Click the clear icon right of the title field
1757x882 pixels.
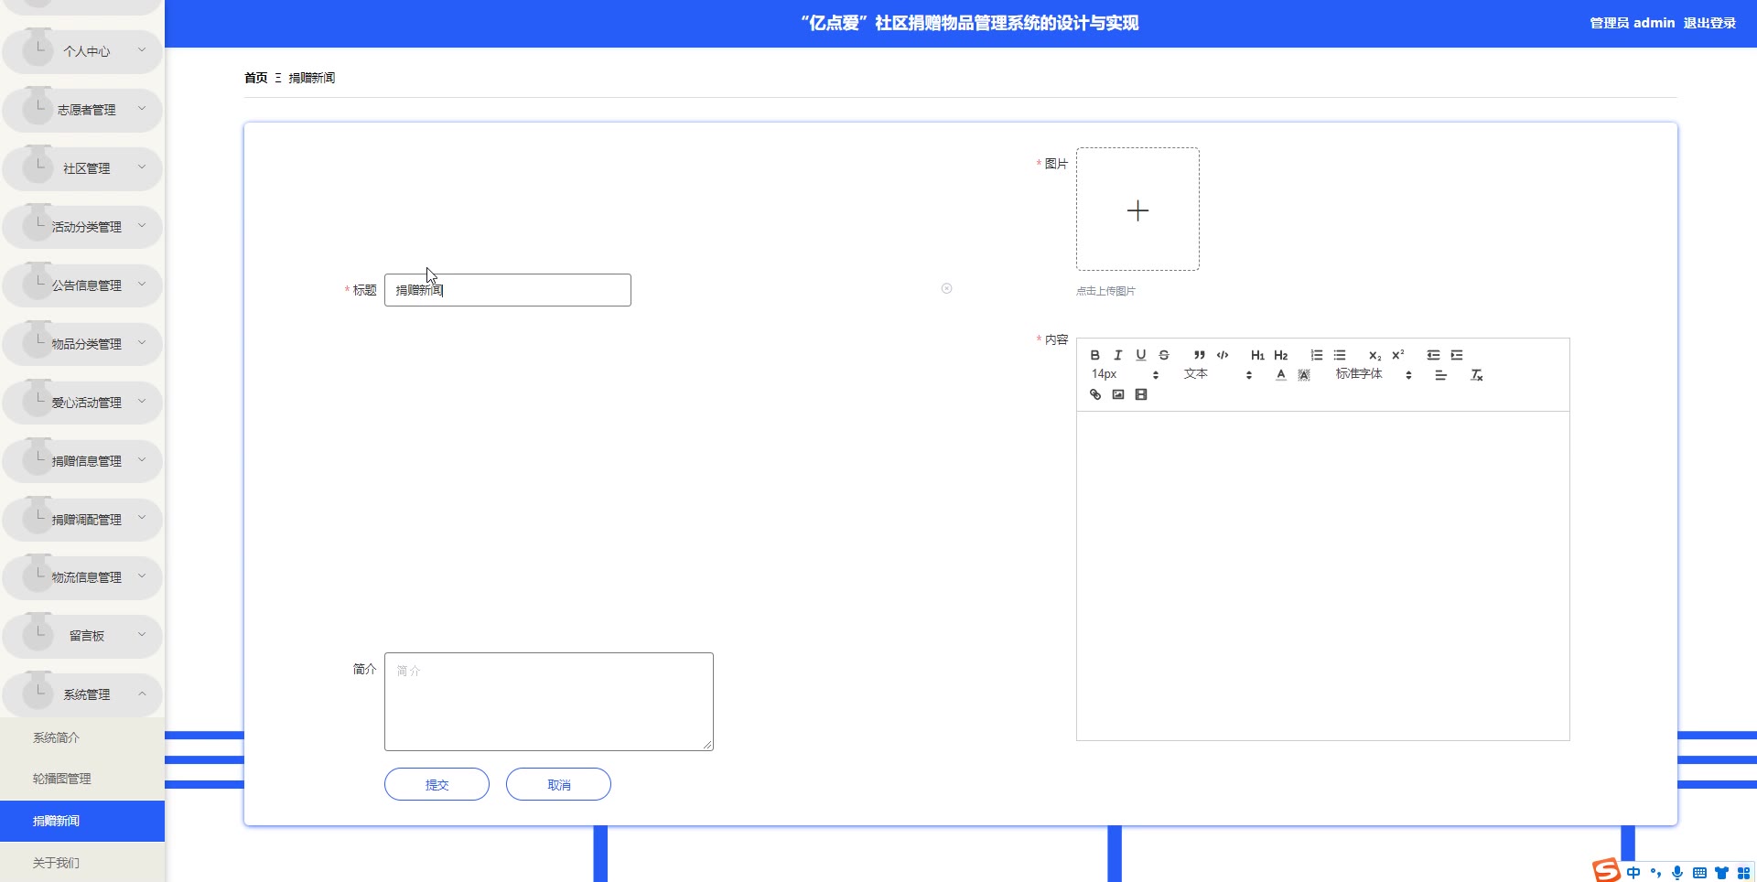point(946,288)
